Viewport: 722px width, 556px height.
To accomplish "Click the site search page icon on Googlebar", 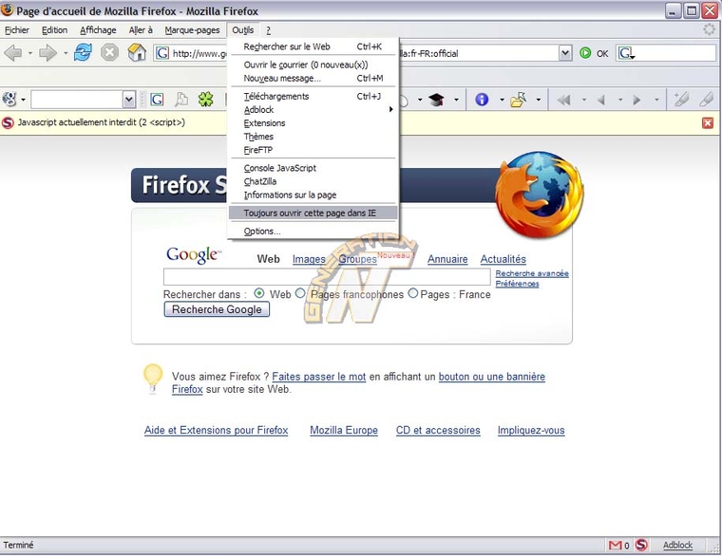I will (180, 100).
